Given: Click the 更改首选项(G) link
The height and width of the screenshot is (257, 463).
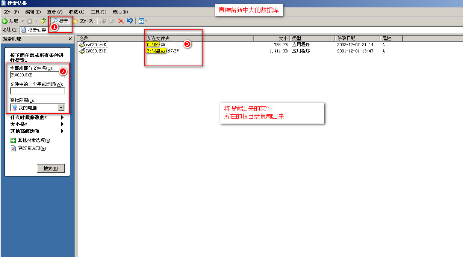Looking at the screenshot, I should [32, 148].
